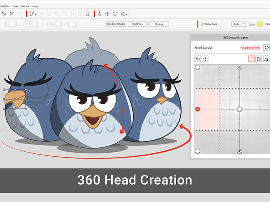
Task: Click the R rotation stepper arrows
Action: (x=77, y=24)
